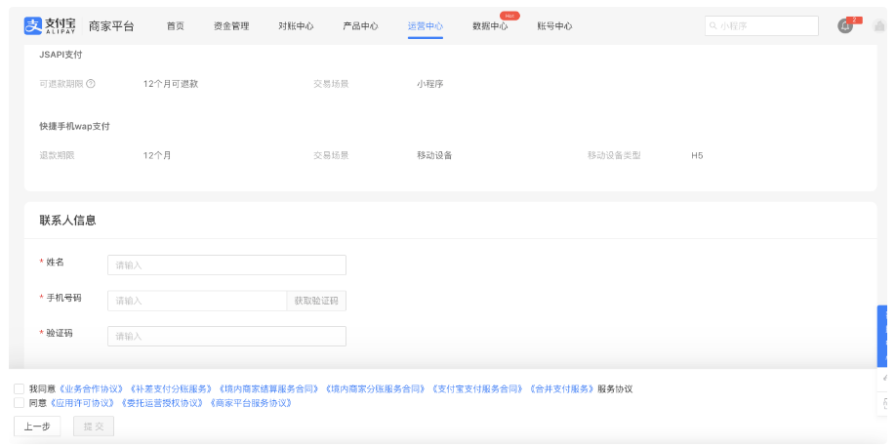Click the 快捷手机wap支付 heading
Screen dimensions: 896x447
pyautogui.click(x=74, y=126)
